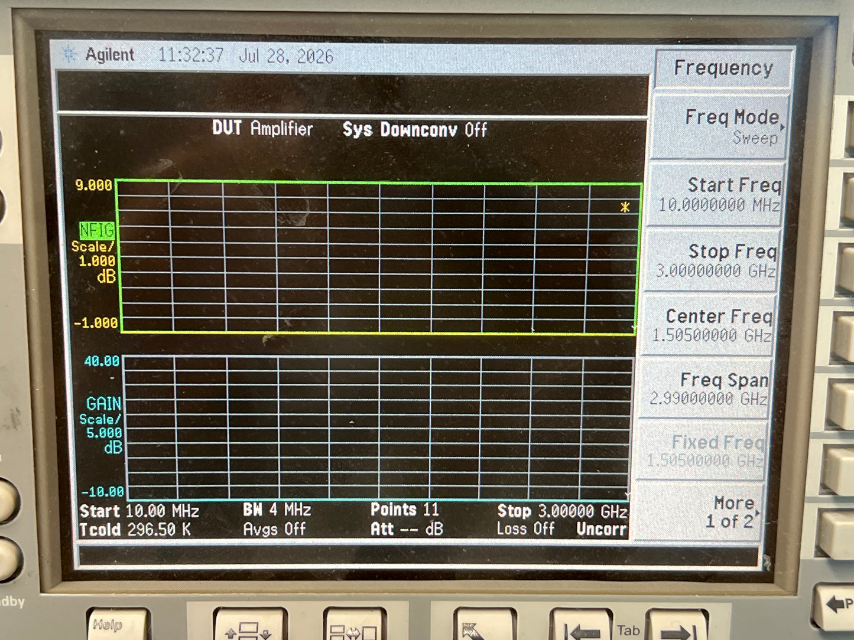Viewport: 854px width, 640px height.
Task: Click the Freq Span value 2.99000000 GHz
Action: click(709, 399)
